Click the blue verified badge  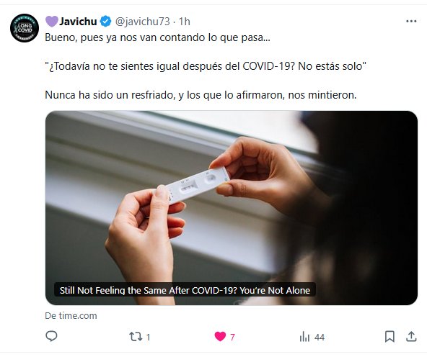pyautogui.click(x=105, y=21)
